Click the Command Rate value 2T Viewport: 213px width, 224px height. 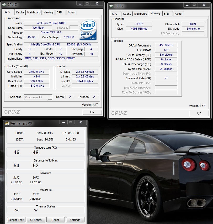click(x=166, y=78)
